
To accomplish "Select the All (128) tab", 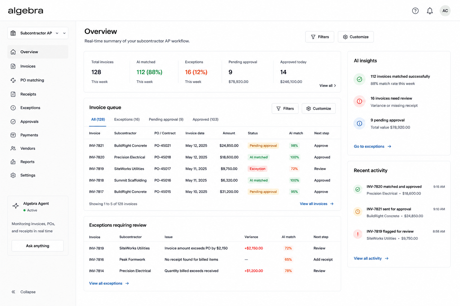I will point(98,120).
